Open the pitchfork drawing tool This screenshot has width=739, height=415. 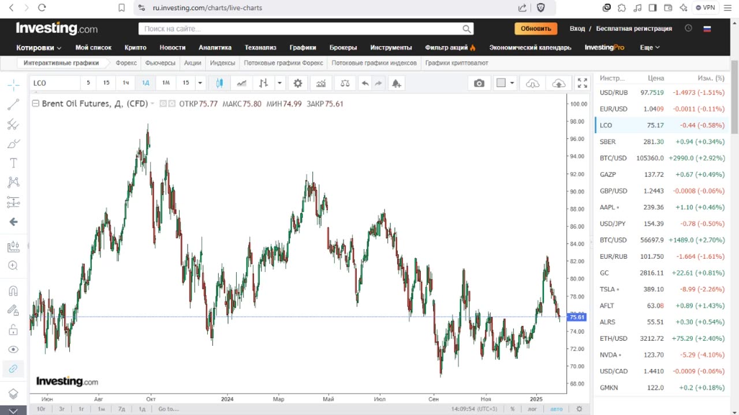pyautogui.click(x=14, y=124)
